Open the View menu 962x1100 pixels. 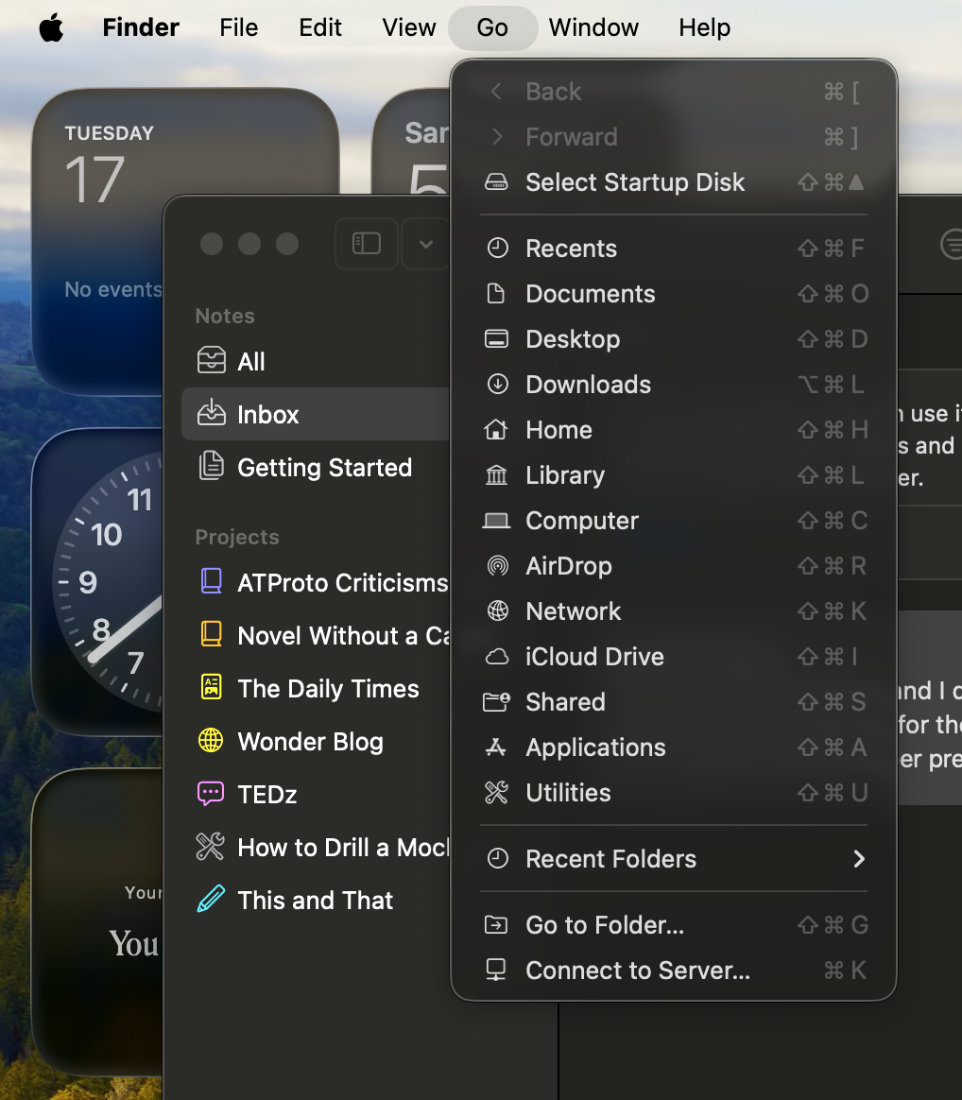tap(409, 28)
